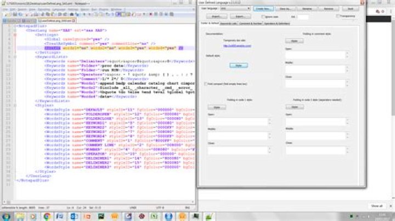Open the Settings menu

72,9
